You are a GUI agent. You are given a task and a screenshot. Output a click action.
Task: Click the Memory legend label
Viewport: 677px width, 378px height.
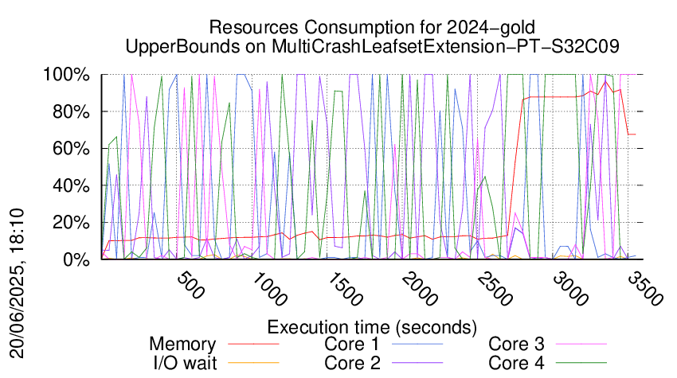click(182, 345)
